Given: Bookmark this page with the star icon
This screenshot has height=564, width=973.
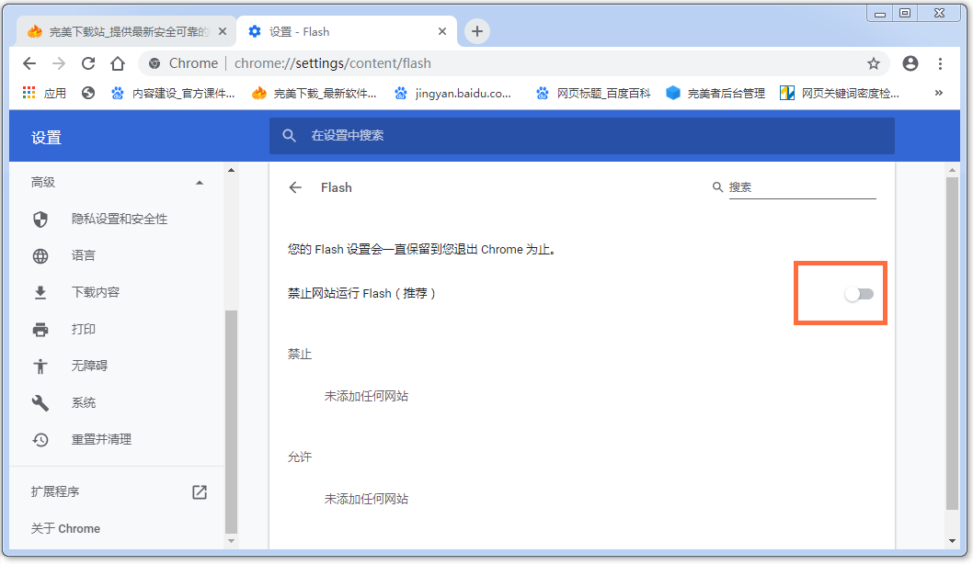Looking at the screenshot, I should pyautogui.click(x=874, y=63).
